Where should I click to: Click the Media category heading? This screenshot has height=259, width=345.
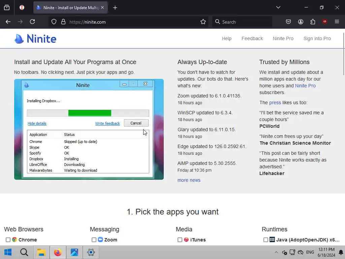point(184,229)
